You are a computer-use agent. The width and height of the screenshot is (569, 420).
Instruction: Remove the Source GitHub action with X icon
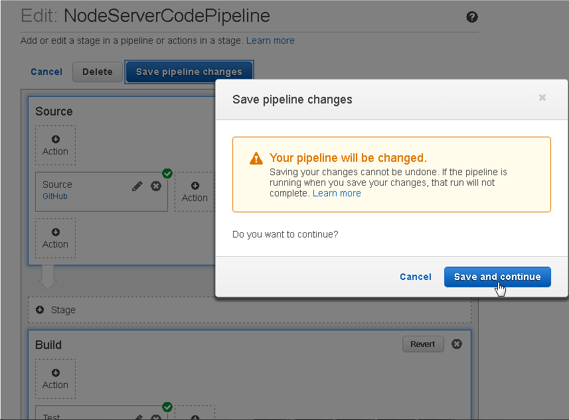pos(156,186)
